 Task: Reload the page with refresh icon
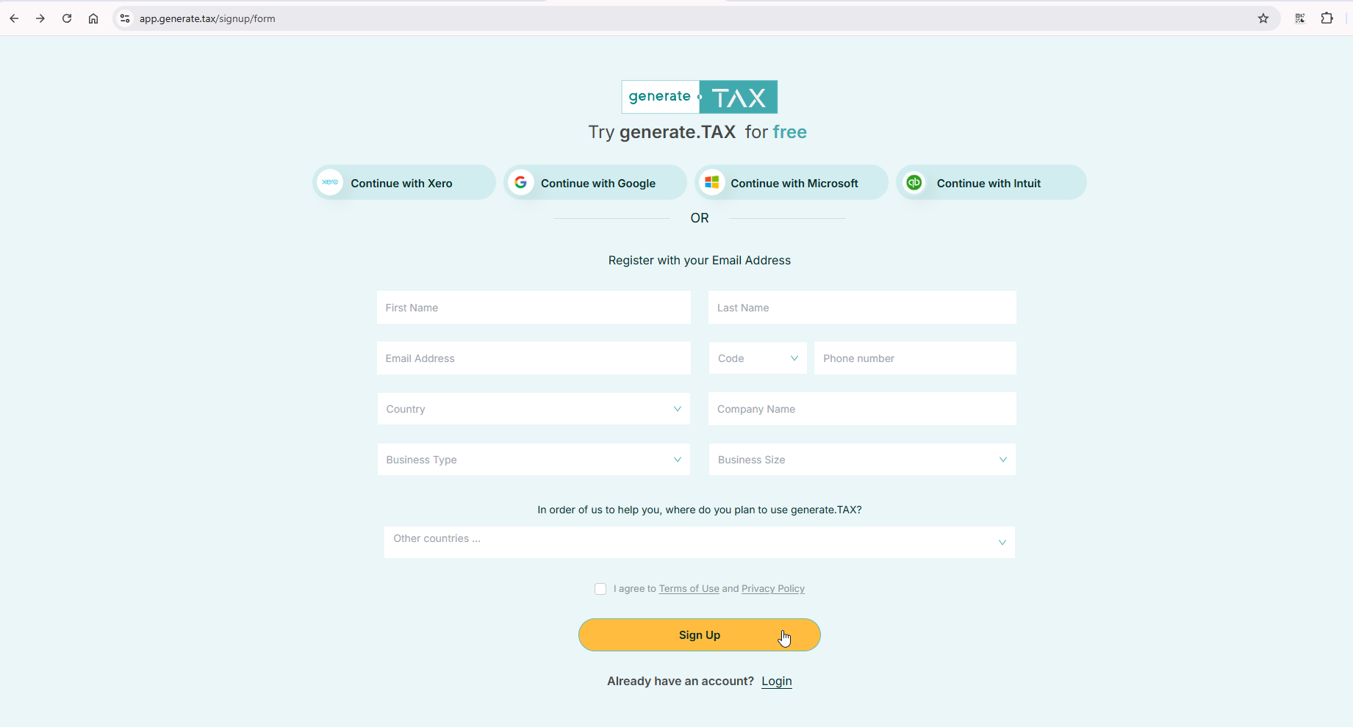[67, 18]
